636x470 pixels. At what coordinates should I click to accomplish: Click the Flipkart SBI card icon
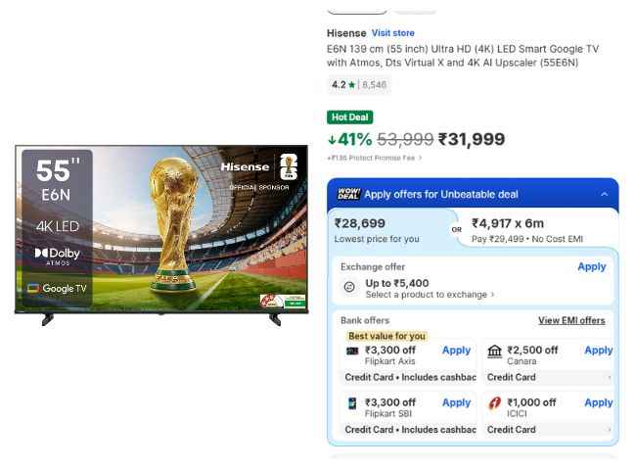(352, 403)
